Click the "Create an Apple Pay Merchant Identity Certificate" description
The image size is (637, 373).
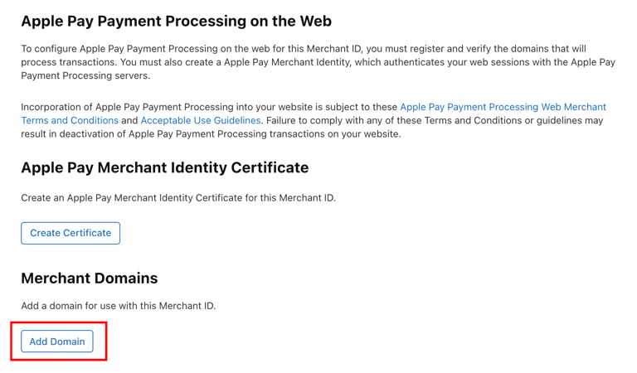177,198
